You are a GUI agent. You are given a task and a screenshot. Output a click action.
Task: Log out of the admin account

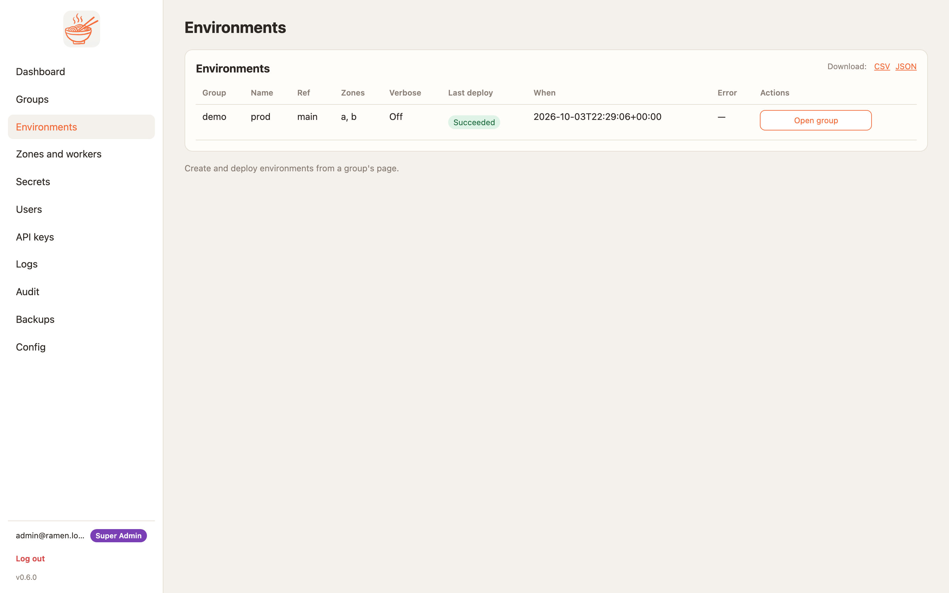pyautogui.click(x=30, y=558)
